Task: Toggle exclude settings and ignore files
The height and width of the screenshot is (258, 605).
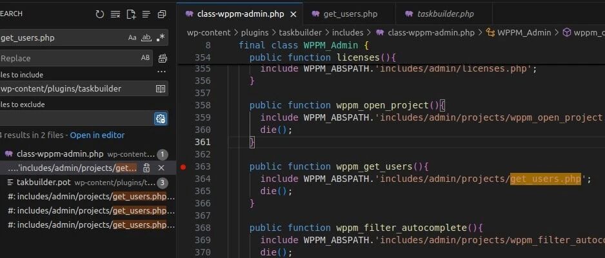Action: tap(161, 119)
